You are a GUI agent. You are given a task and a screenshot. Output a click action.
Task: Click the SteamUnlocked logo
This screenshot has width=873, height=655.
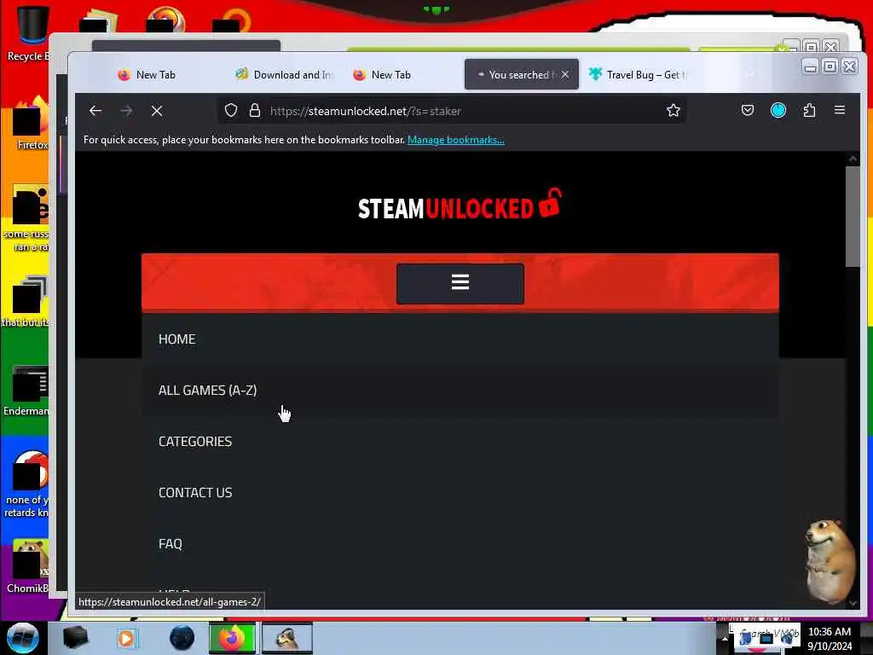pos(460,205)
